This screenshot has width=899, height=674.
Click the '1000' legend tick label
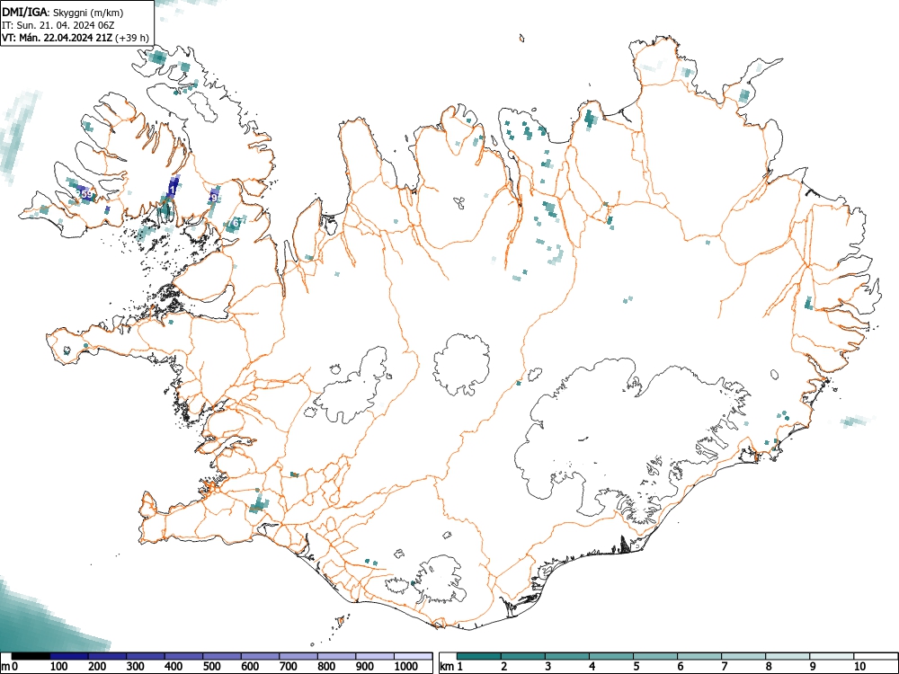[406, 666]
